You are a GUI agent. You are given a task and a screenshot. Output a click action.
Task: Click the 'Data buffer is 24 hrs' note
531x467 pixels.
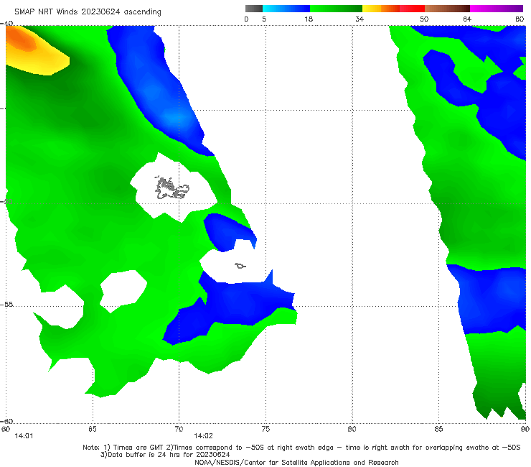pos(165,455)
